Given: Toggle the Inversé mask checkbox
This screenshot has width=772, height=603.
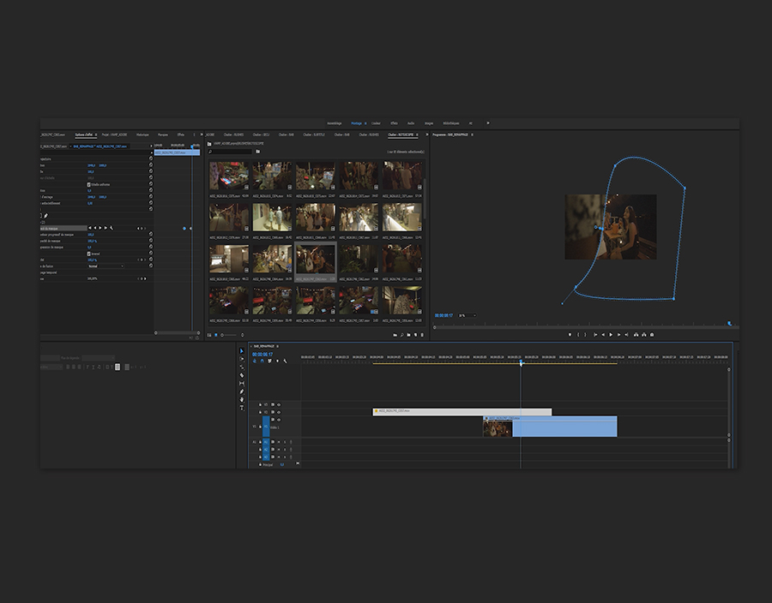Looking at the screenshot, I should 89,254.
